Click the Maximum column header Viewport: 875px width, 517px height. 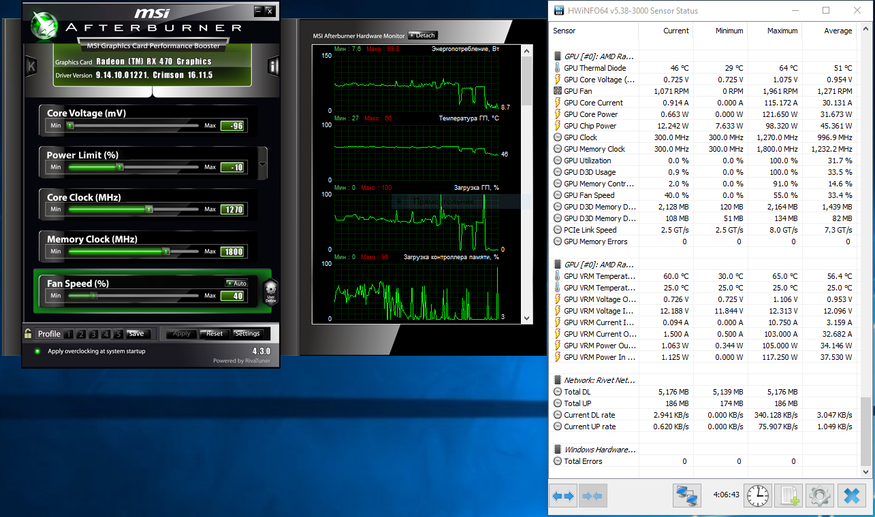coord(775,31)
